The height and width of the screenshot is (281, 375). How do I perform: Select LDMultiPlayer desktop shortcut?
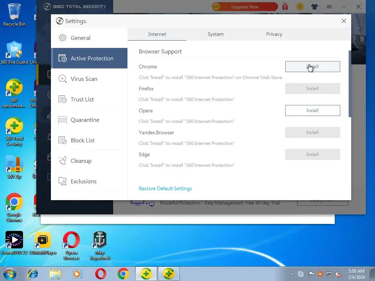[x=43, y=243]
